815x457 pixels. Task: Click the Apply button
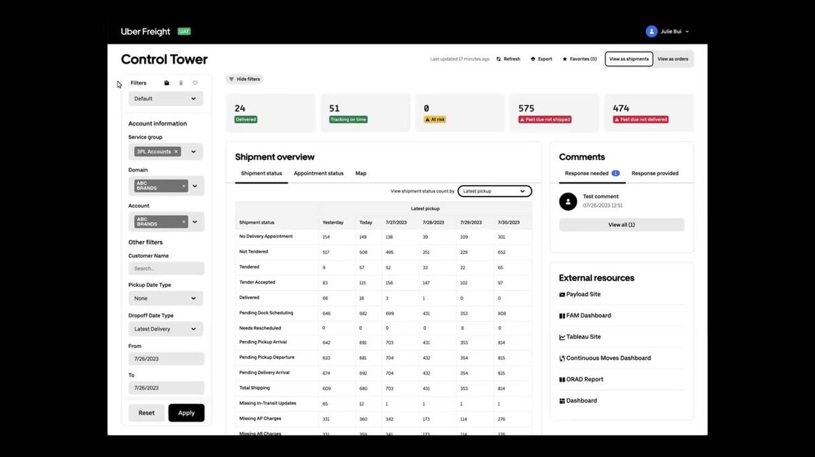click(x=186, y=413)
